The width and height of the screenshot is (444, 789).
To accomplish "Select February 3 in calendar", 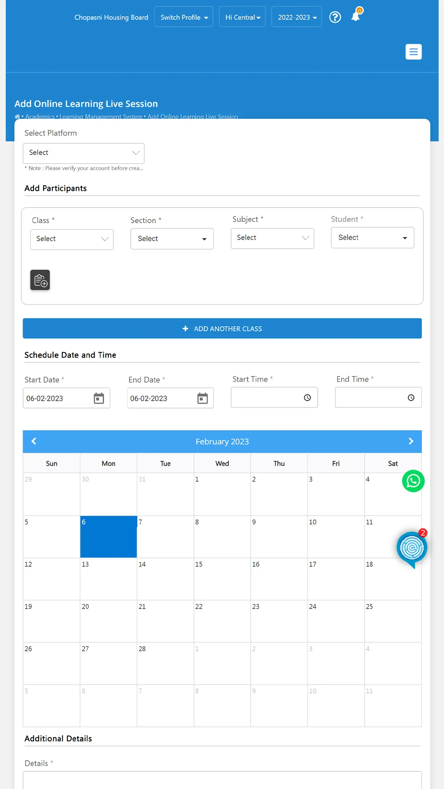I will tap(336, 494).
